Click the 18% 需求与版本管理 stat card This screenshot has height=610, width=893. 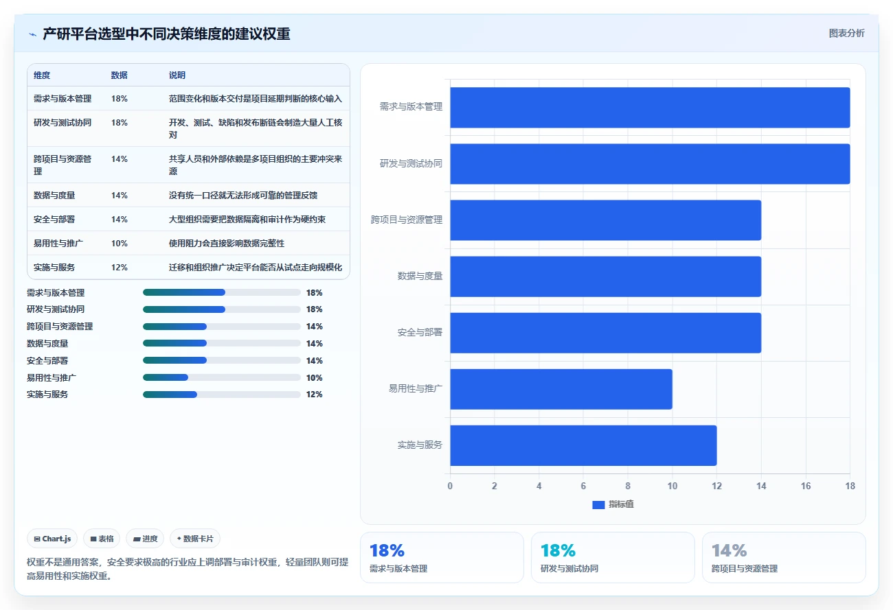pos(442,558)
